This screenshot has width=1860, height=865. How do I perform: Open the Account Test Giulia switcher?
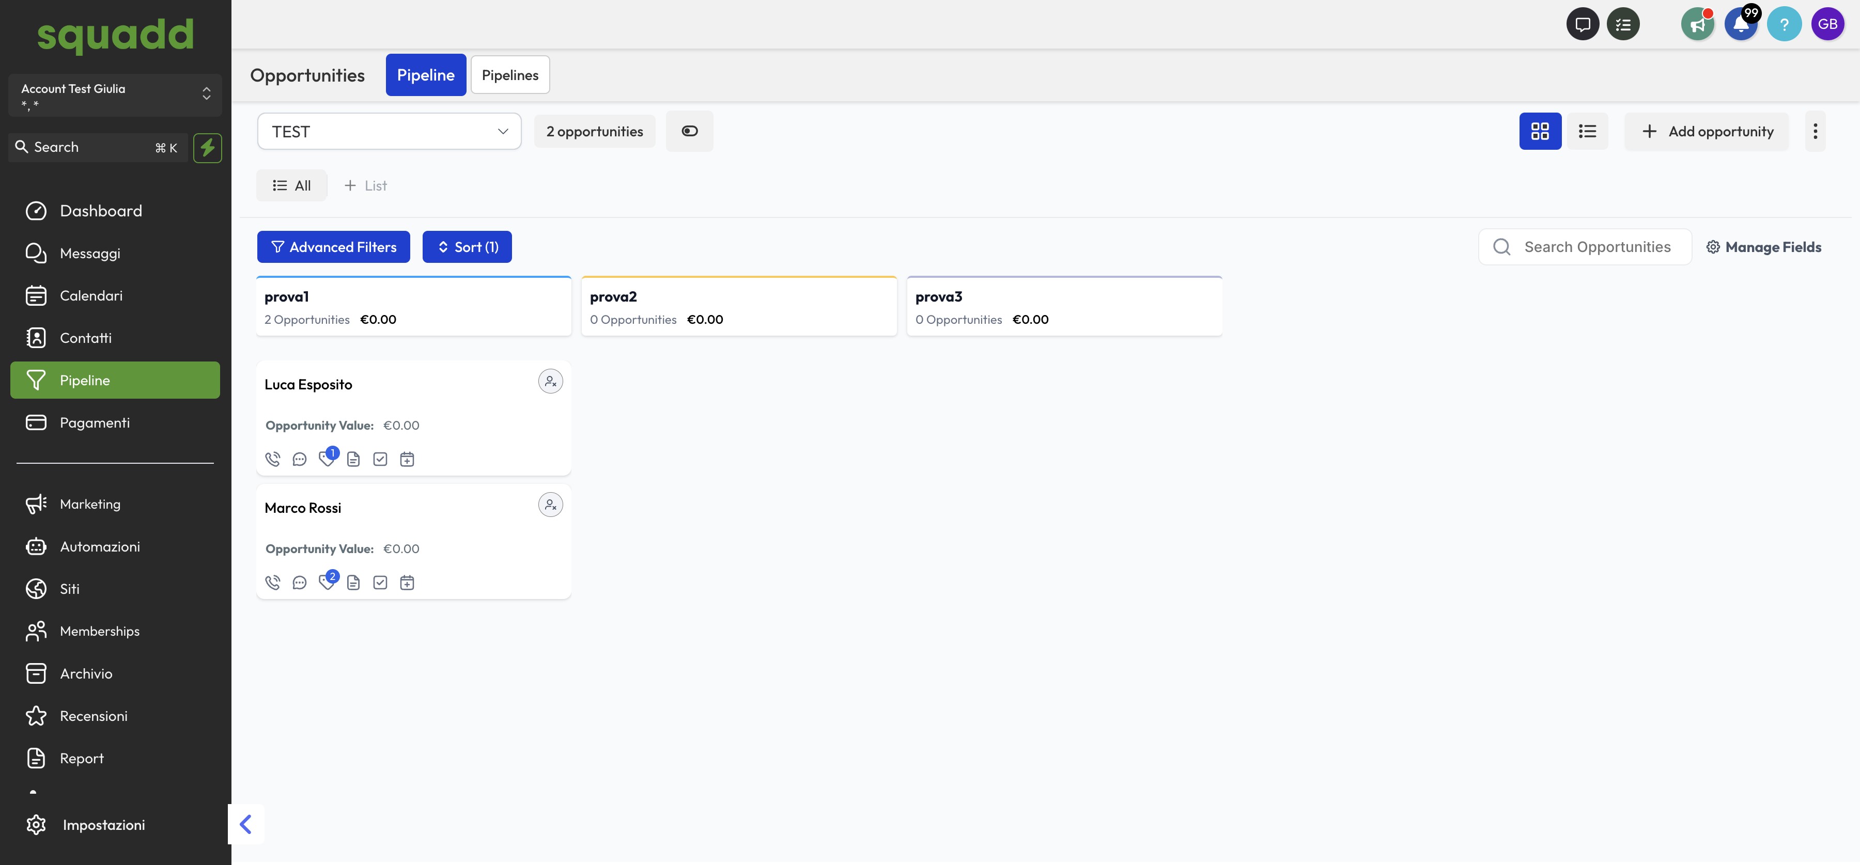(115, 95)
